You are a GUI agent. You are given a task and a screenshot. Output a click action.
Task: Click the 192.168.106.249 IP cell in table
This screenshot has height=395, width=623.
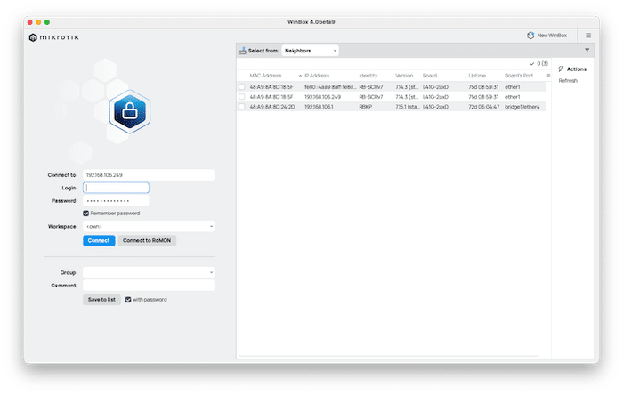[x=322, y=96]
